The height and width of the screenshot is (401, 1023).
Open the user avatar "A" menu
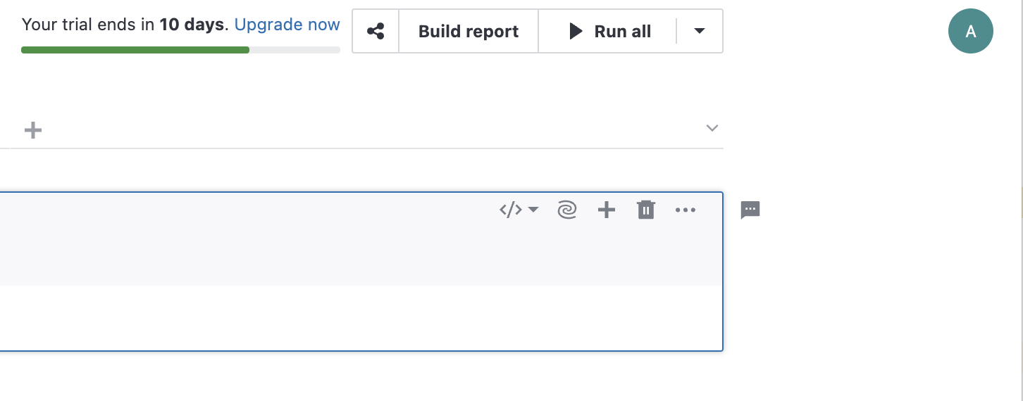(970, 32)
